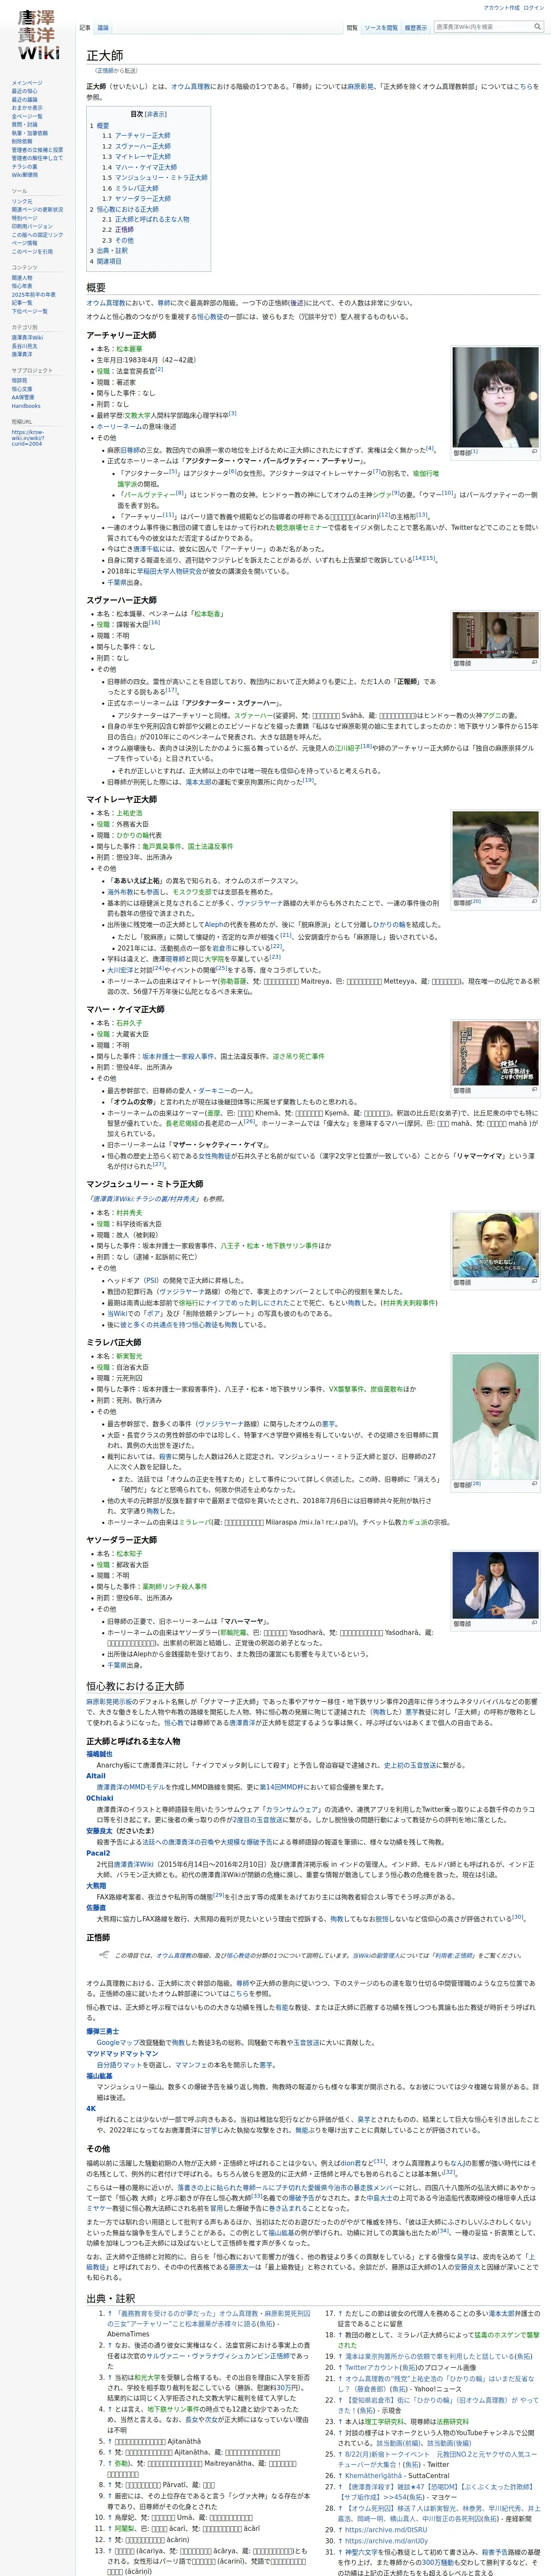Click 松本麗華 link under アーチャリー本名
The height and width of the screenshot is (2576, 551).
tap(129, 349)
